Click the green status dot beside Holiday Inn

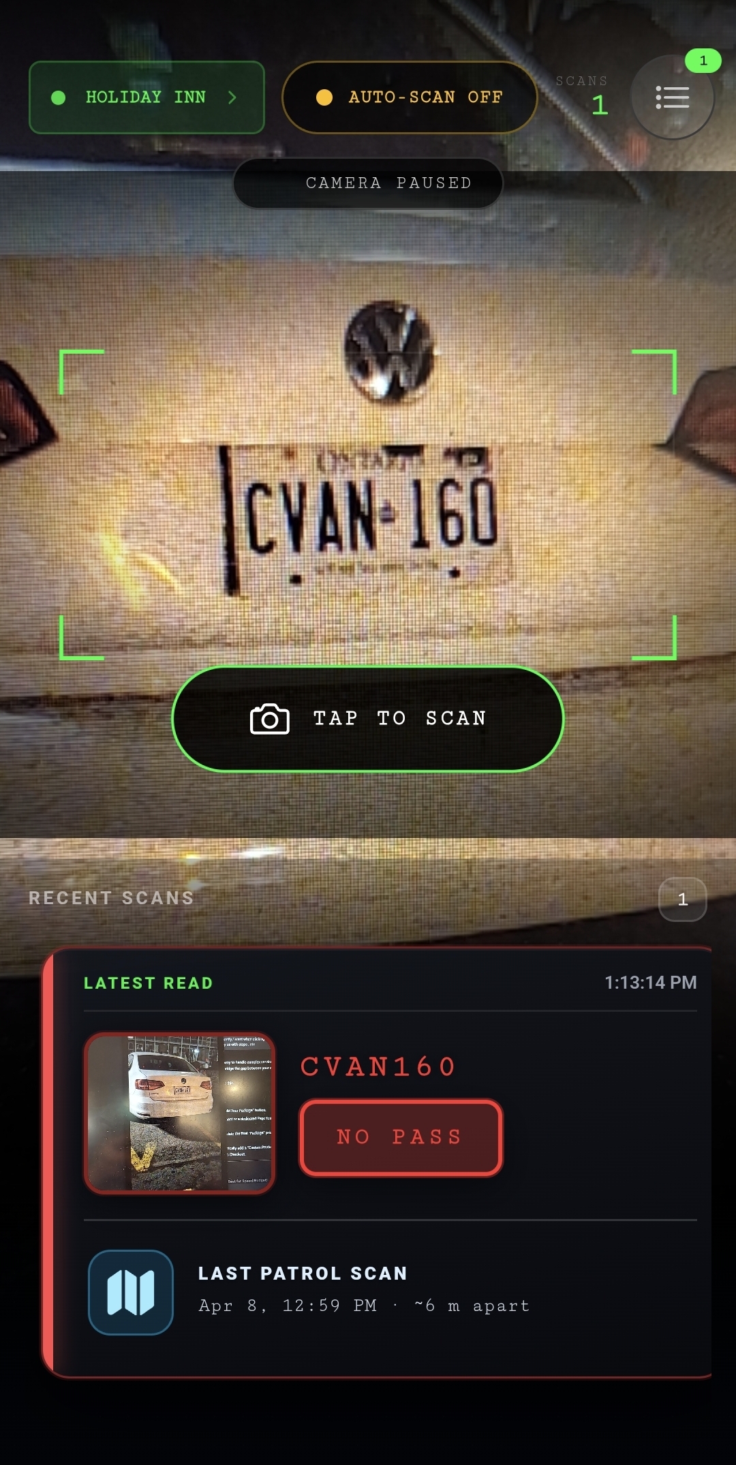(59, 97)
